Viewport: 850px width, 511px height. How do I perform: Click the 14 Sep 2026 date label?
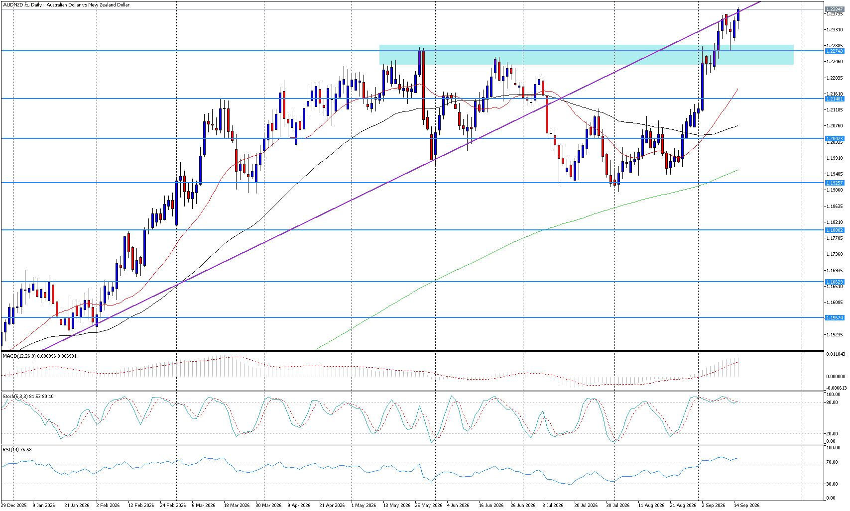coord(747,506)
